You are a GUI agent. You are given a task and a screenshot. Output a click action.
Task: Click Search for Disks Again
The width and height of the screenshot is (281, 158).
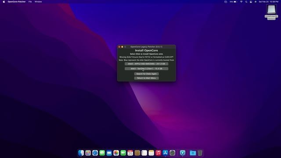point(146,74)
